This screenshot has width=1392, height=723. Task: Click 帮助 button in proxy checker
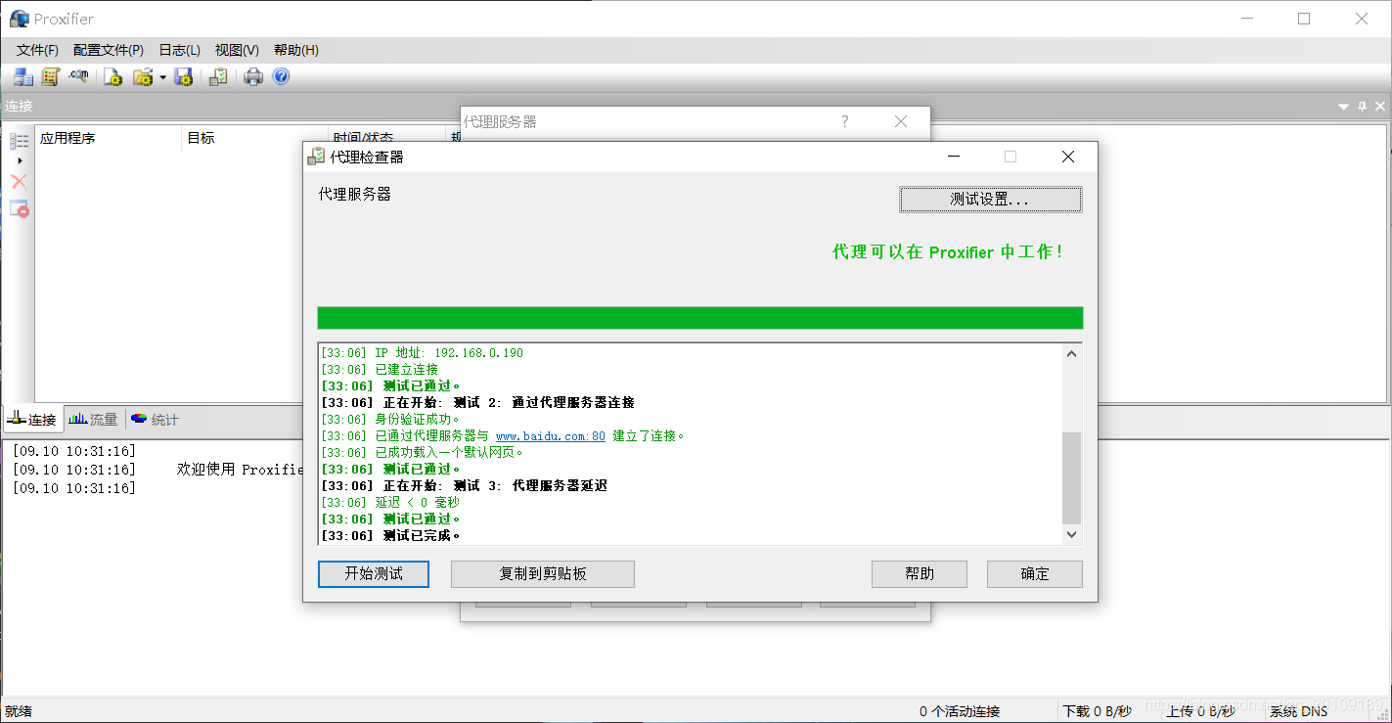(x=920, y=574)
